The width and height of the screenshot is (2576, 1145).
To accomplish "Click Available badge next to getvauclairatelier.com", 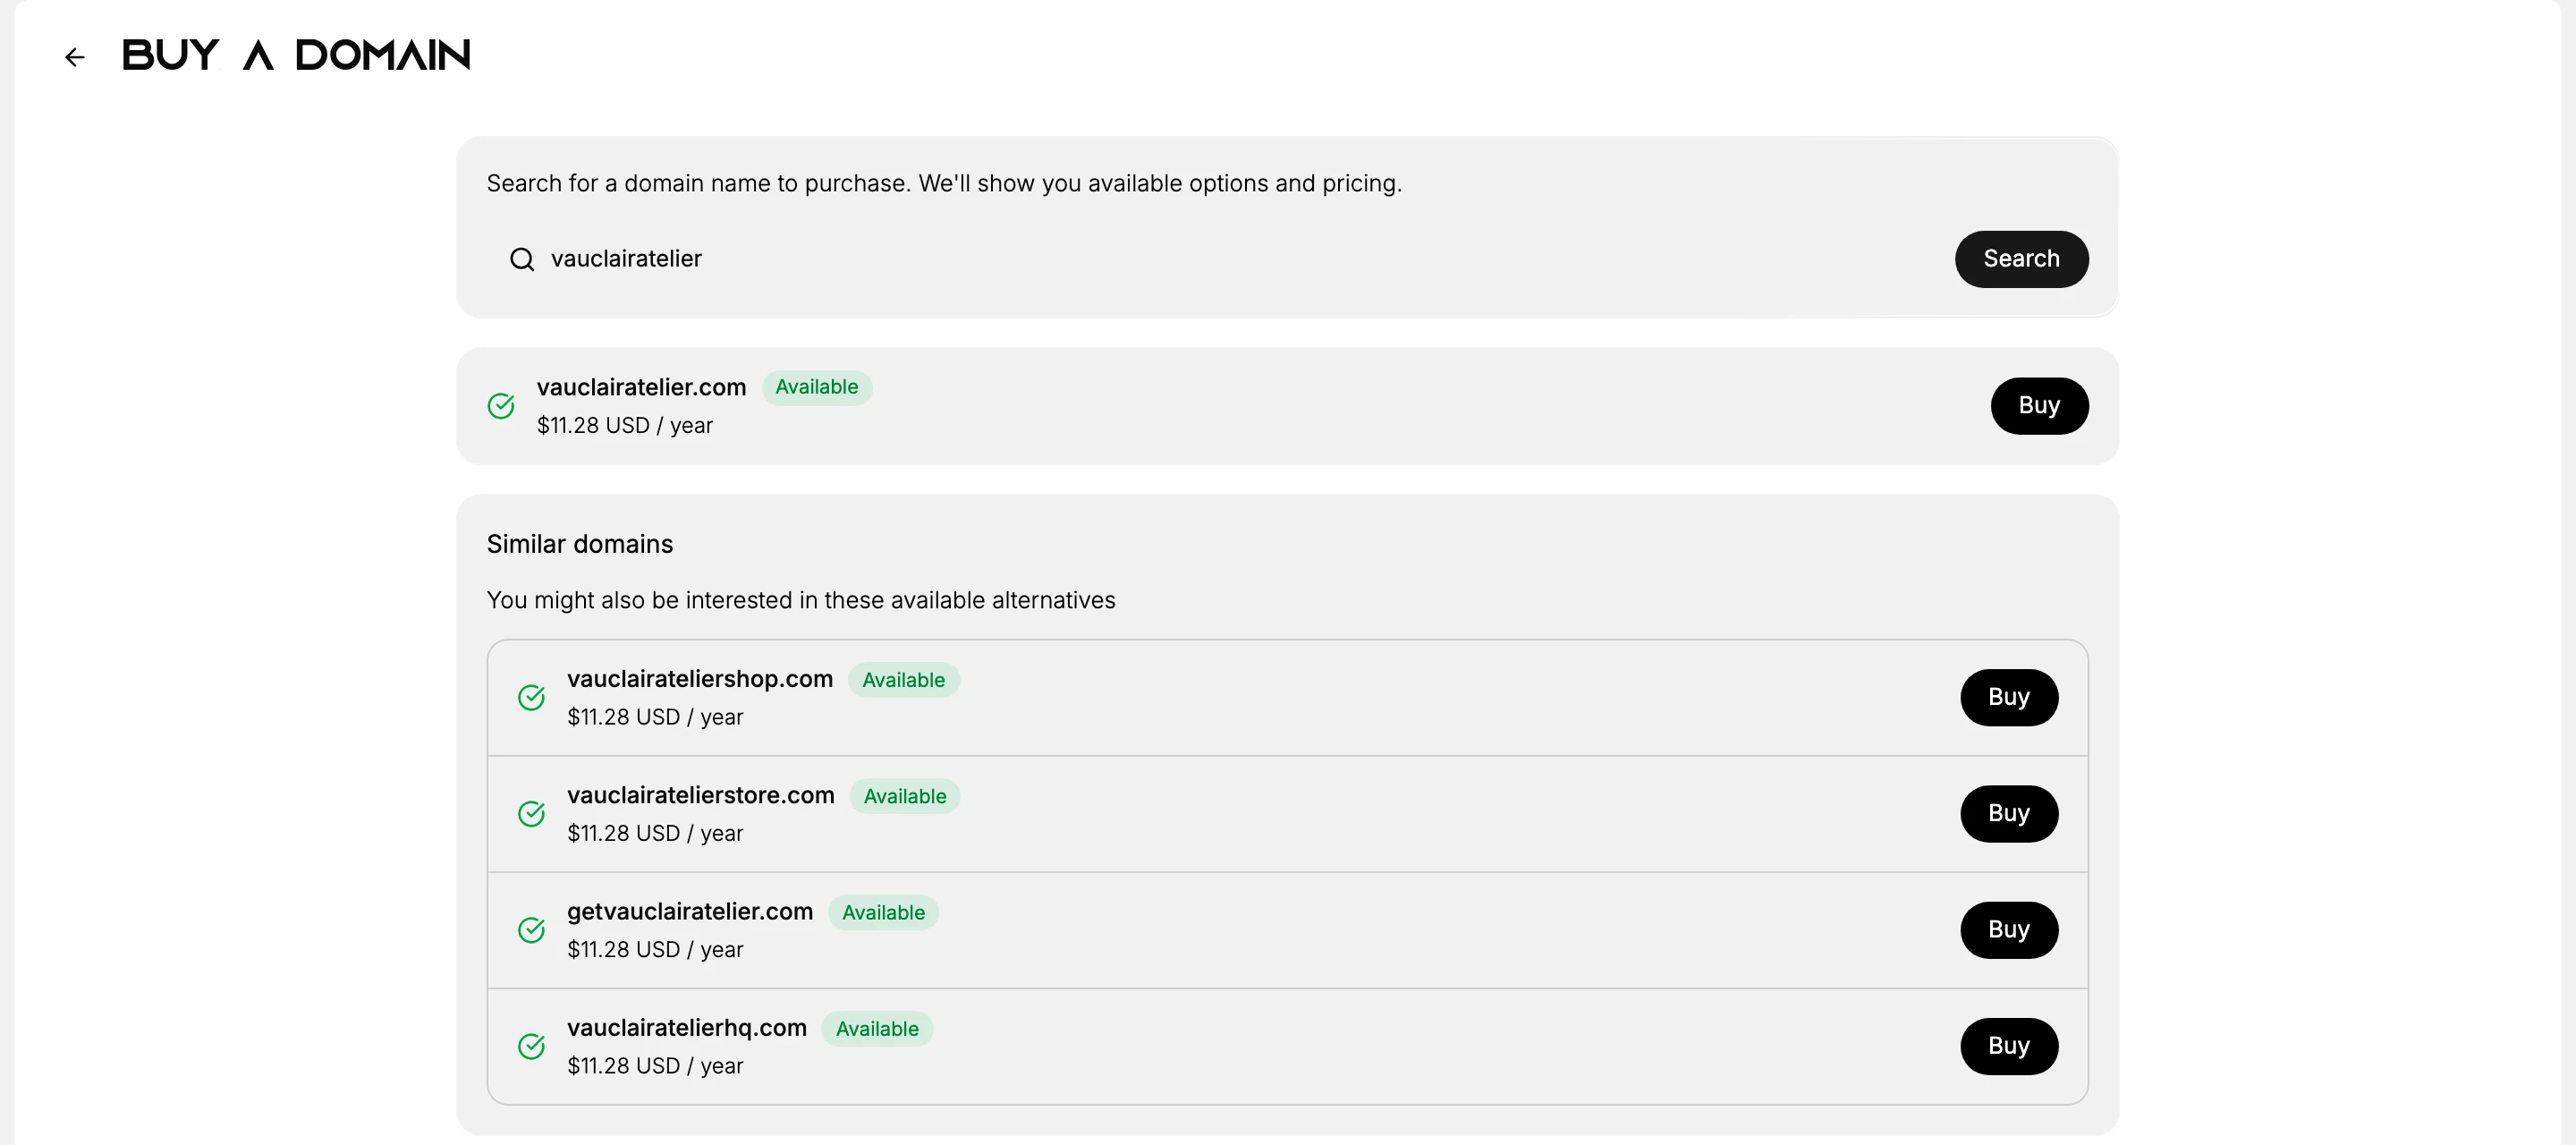I will [883, 912].
